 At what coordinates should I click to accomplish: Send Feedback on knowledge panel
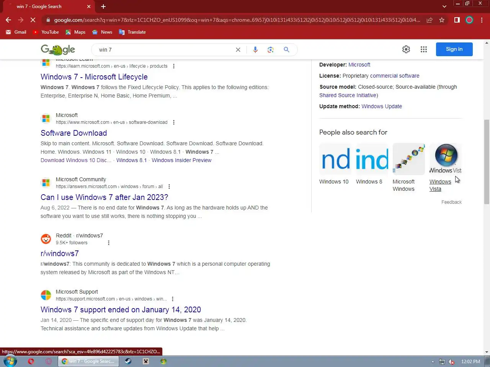(x=451, y=202)
